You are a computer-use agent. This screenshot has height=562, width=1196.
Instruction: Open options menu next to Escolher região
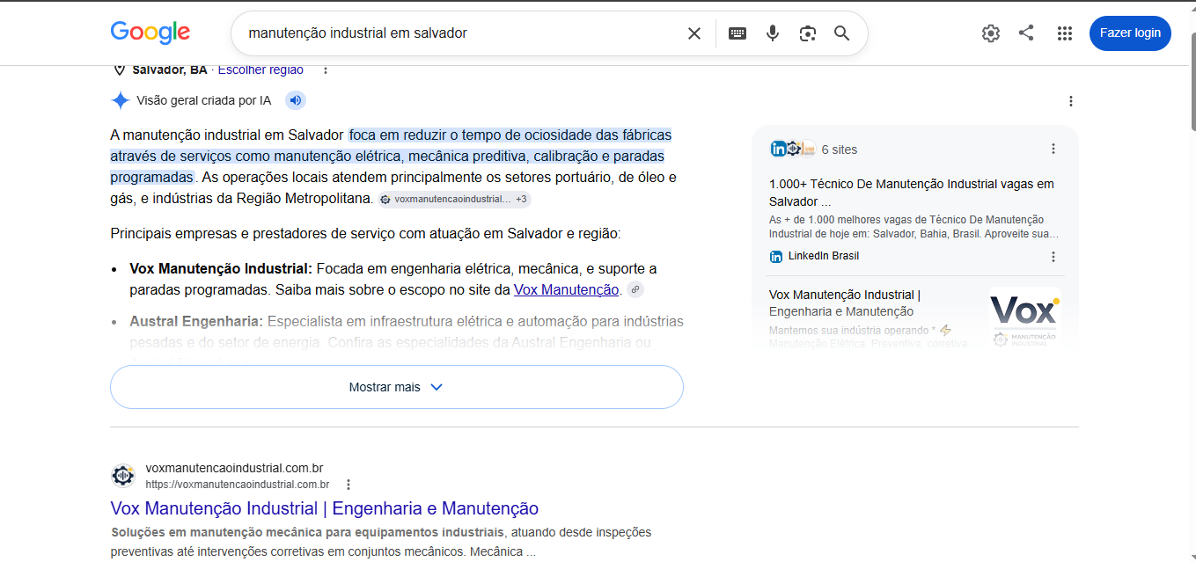pyautogui.click(x=326, y=70)
